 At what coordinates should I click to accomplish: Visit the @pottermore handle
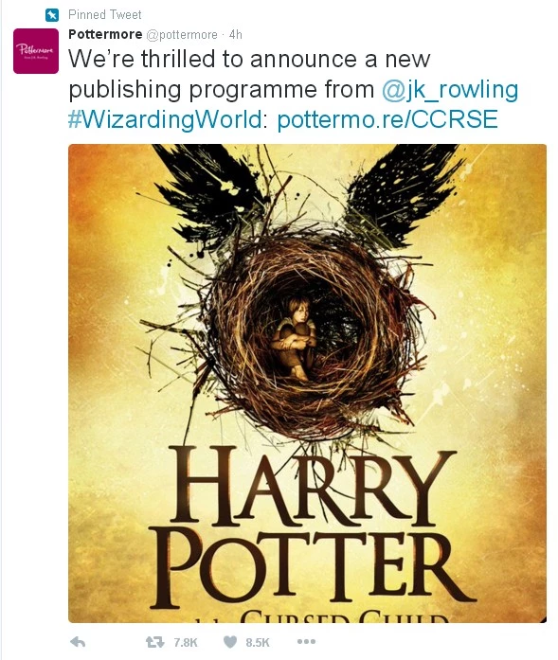182,35
